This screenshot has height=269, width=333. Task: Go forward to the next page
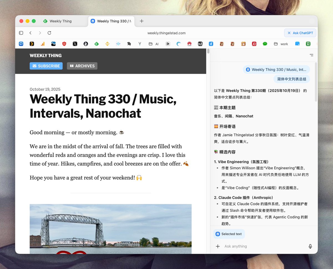40,33
